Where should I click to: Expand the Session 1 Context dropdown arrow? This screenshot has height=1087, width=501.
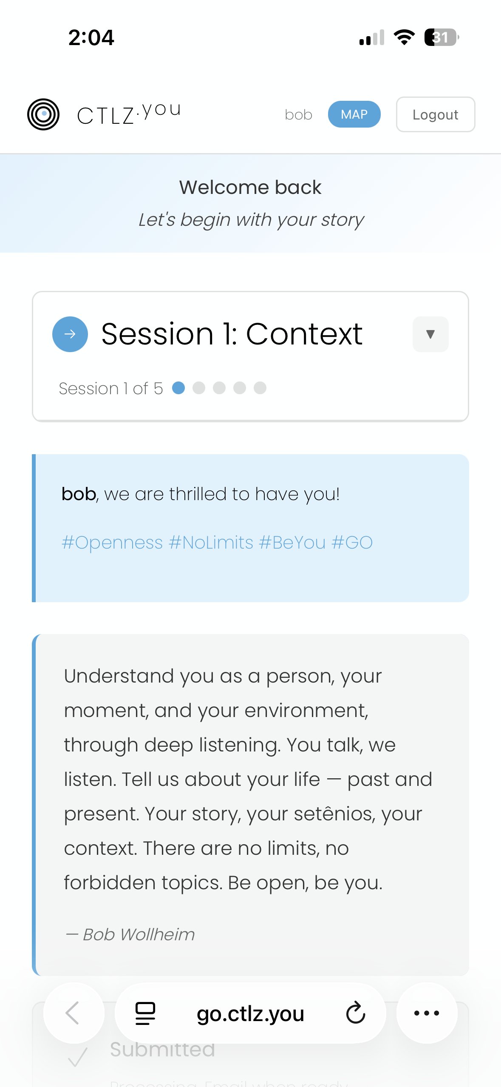pyautogui.click(x=430, y=334)
